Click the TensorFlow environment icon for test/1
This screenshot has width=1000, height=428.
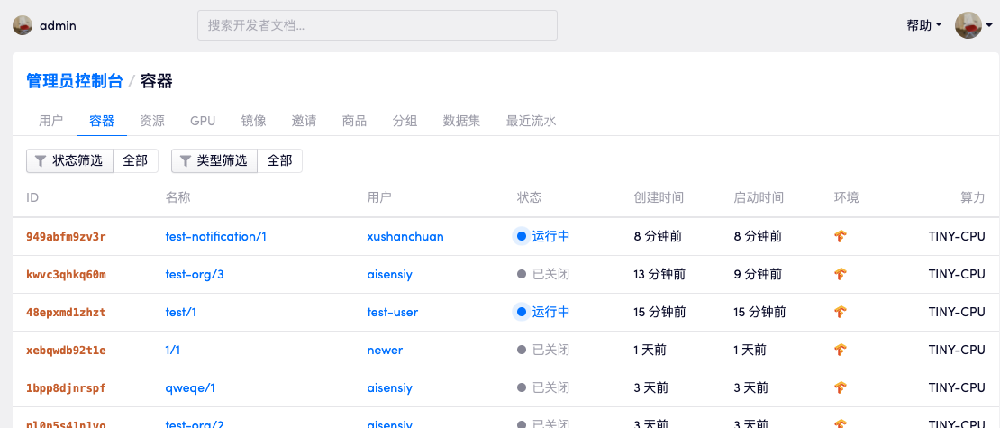(841, 313)
